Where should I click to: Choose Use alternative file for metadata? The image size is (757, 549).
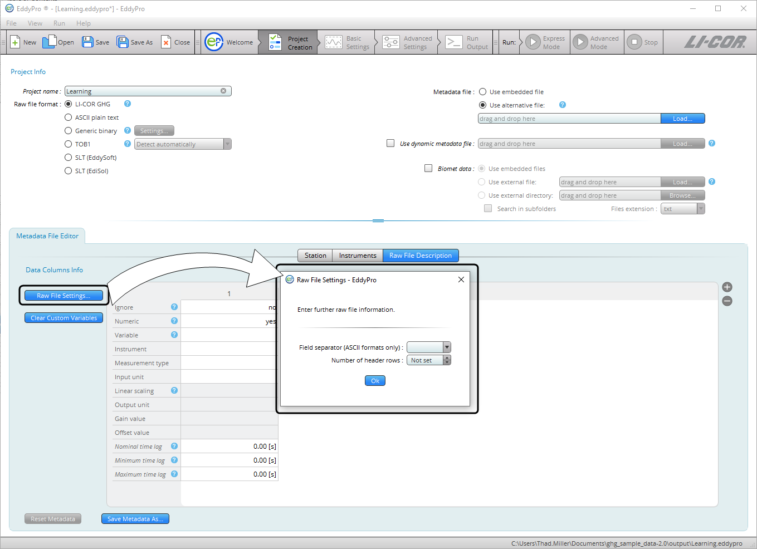tap(483, 105)
